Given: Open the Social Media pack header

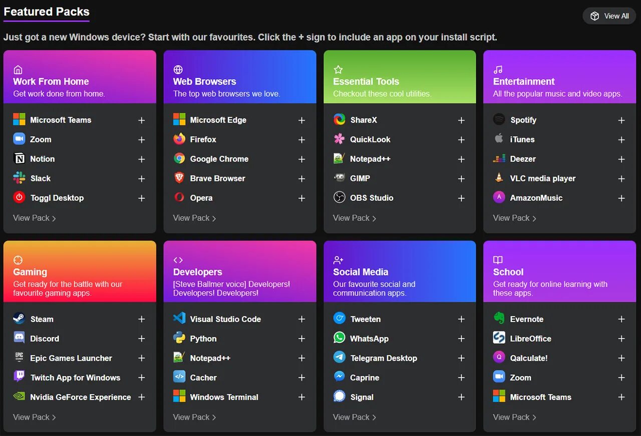Looking at the screenshot, I should [400, 272].
